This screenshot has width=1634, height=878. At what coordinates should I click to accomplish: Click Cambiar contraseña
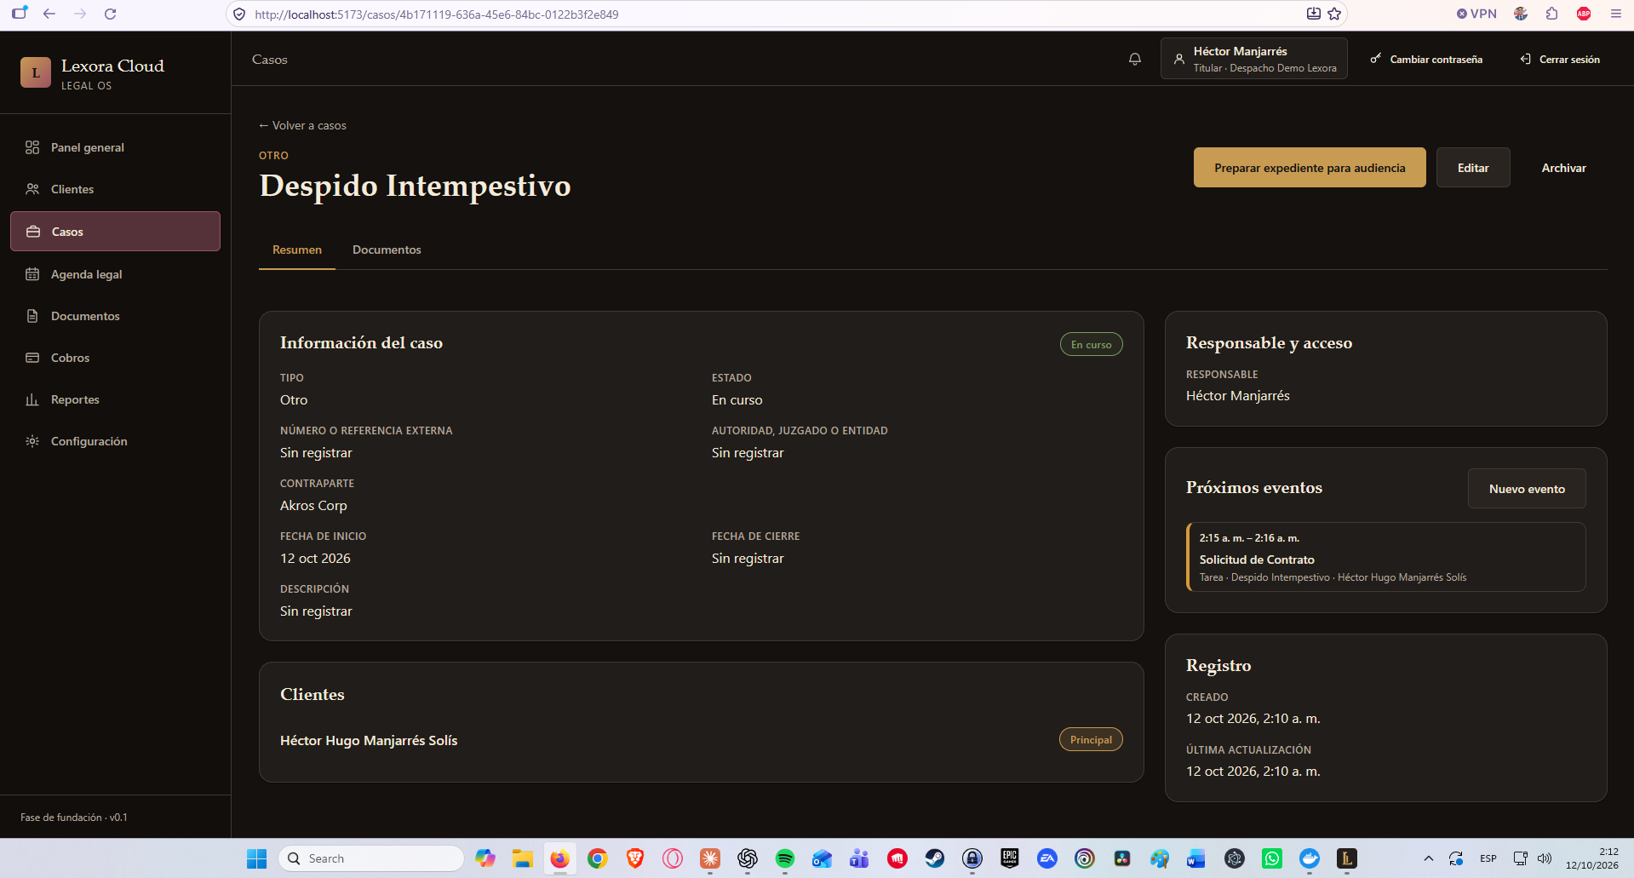point(1426,59)
